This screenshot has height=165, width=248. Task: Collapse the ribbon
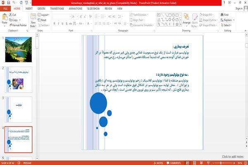pos(246,31)
